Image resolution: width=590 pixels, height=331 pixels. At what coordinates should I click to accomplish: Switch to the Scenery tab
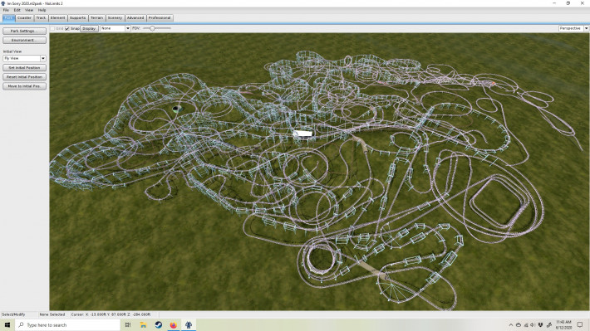(x=115, y=17)
